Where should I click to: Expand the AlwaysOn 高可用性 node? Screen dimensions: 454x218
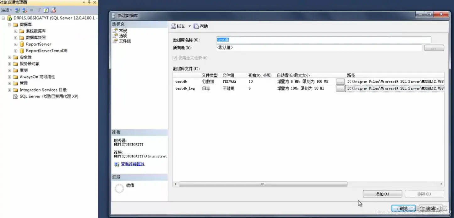[x=9, y=77]
